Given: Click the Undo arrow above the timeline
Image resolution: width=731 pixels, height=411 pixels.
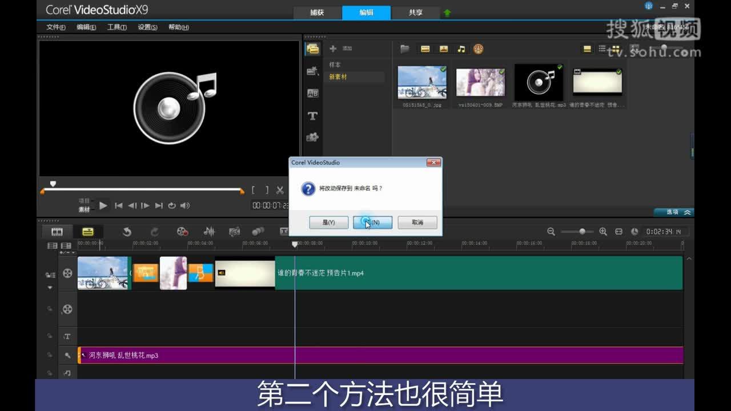Looking at the screenshot, I should coord(127,232).
